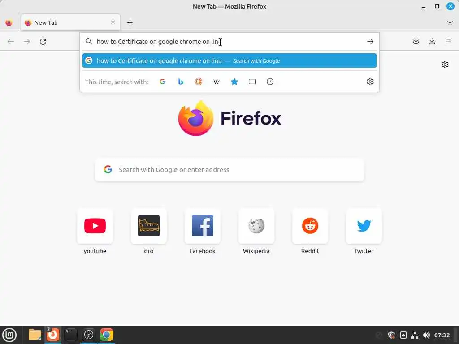Open Save to Pocket button
This screenshot has height=344, width=459.
click(x=416, y=41)
